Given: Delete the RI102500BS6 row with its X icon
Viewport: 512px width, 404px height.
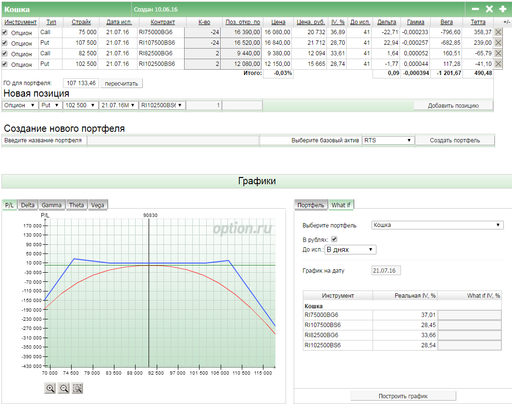Looking at the screenshot, I should pyautogui.click(x=498, y=63).
